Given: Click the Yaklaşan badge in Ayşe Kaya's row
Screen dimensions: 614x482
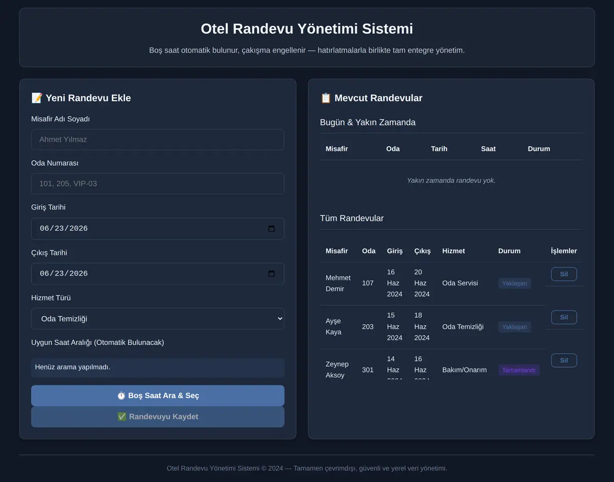Looking at the screenshot, I should pyautogui.click(x=514, y=327).
